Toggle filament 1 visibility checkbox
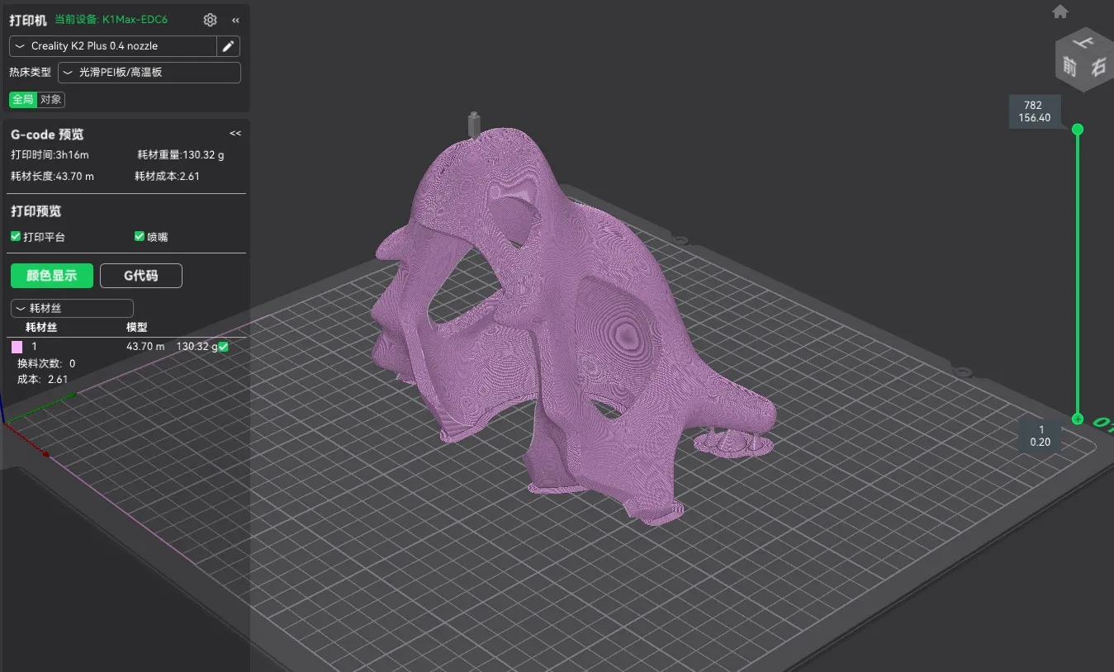This screenshot has width=1114, height=672. click(223, 347)
